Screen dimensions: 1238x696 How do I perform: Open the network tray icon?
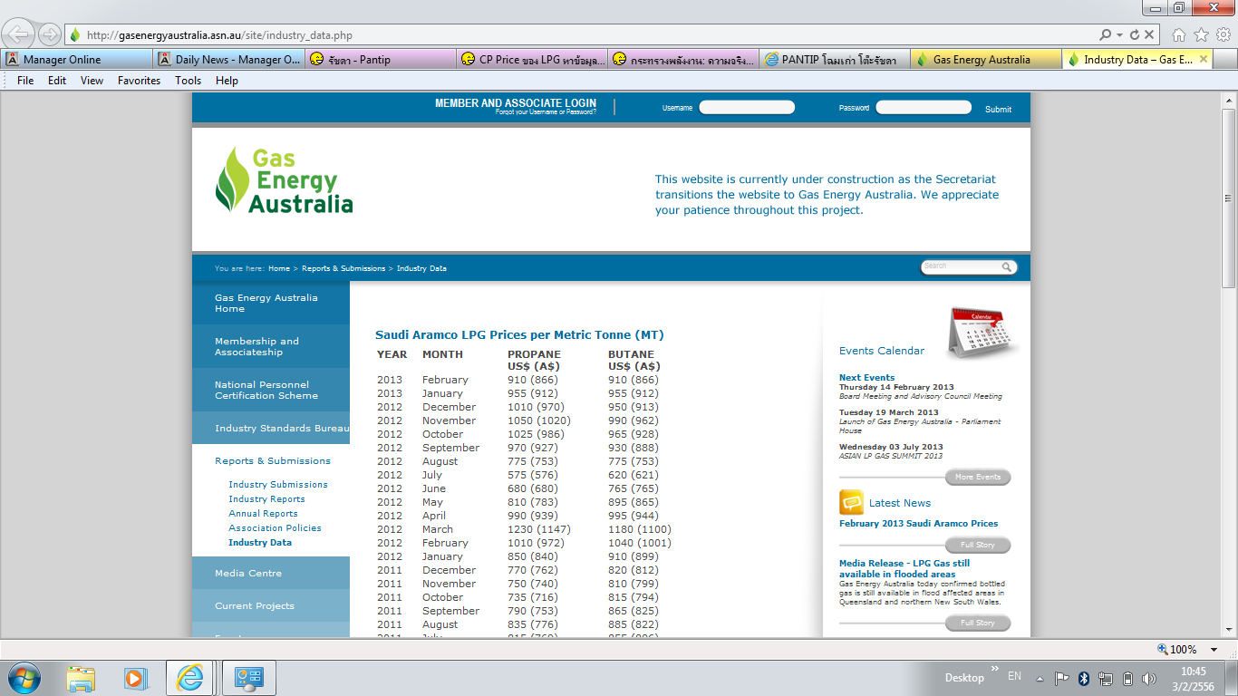[1106, 678]
